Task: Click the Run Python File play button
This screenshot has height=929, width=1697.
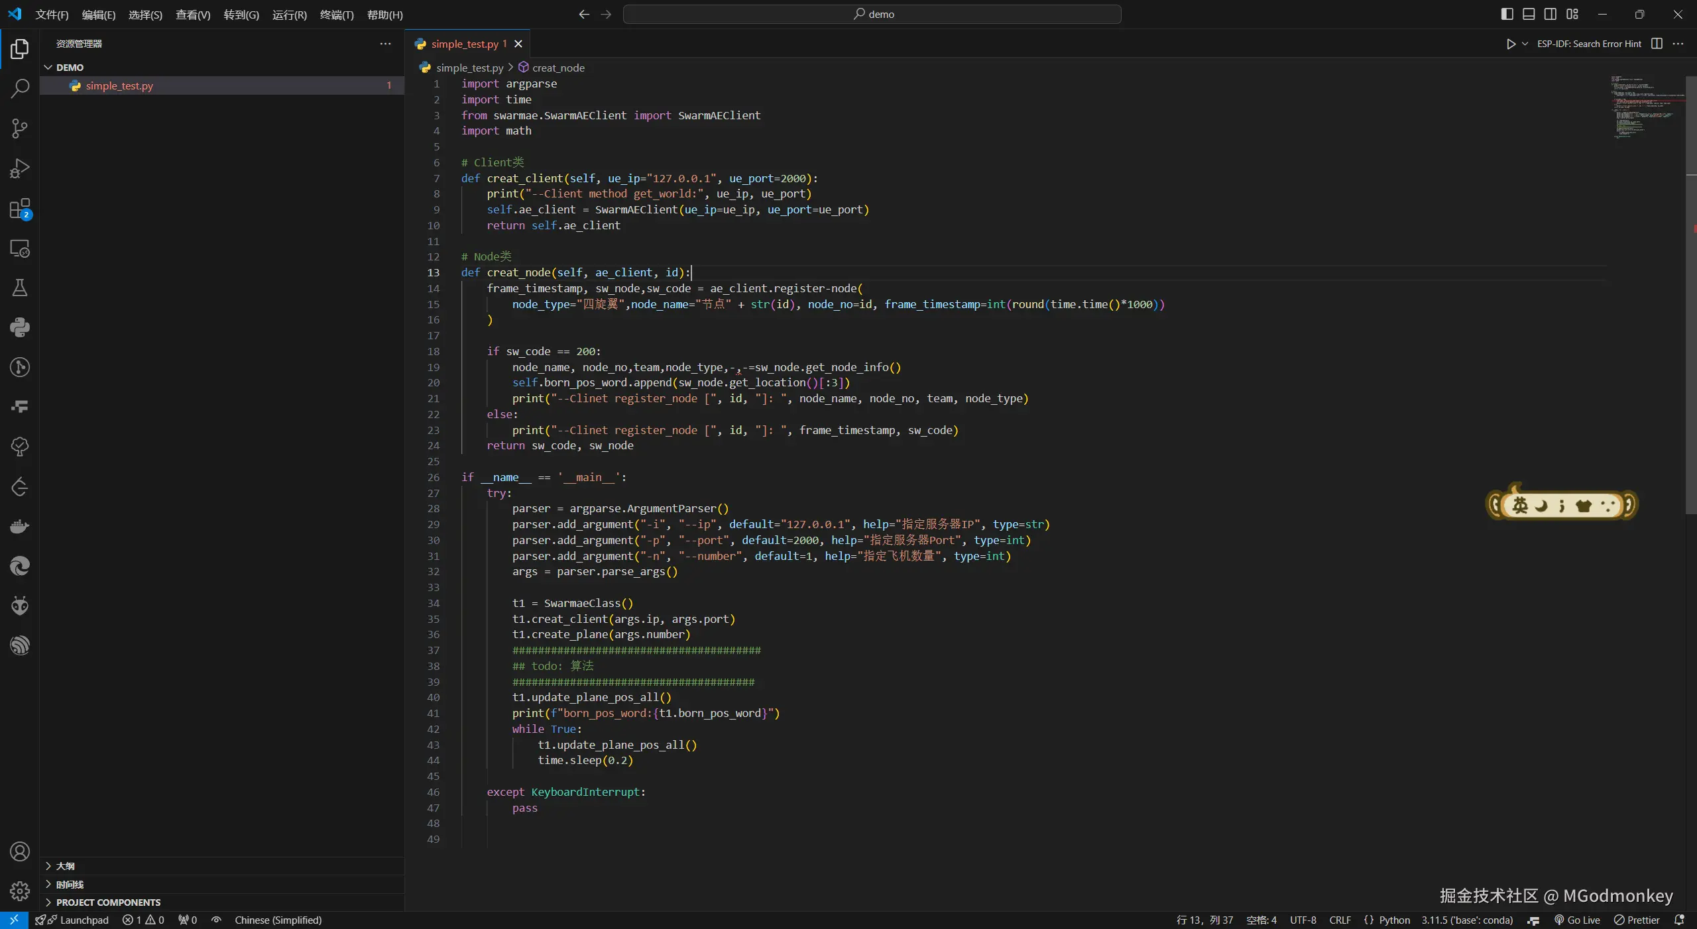Action: pos(1511,44)
